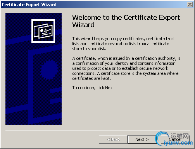Click the paragraph starting 'This wizard helps you copy certificates'

(x=124, y=44)
